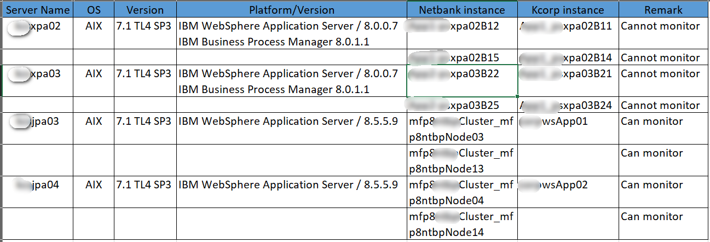Click '7.1 TL4 SP3' in the xpa02 row
The image size is (710, 242).
coord(145,34)
